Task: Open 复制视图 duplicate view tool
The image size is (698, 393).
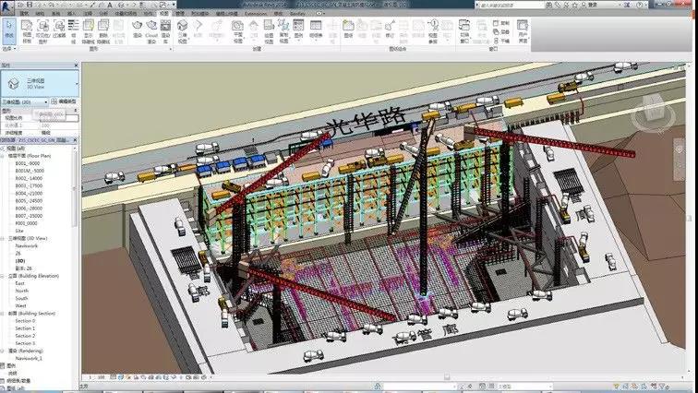Action: [x=283, y=31]
